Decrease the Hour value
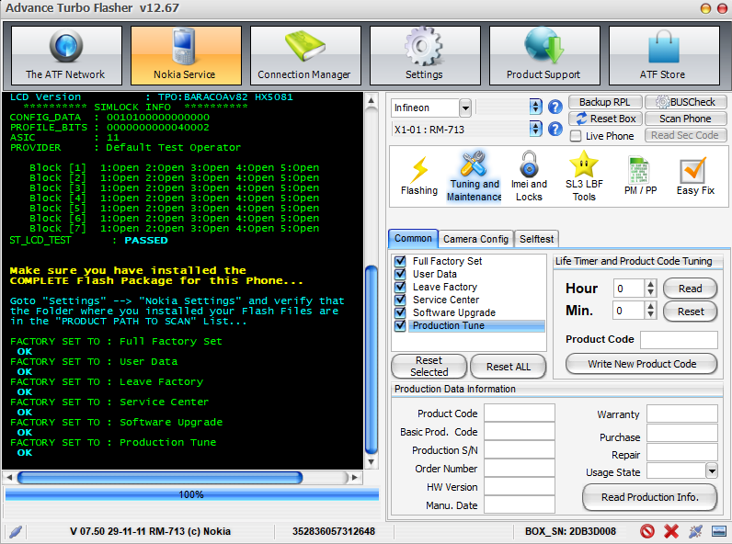 pyautogui.click(x=650, y=292)
